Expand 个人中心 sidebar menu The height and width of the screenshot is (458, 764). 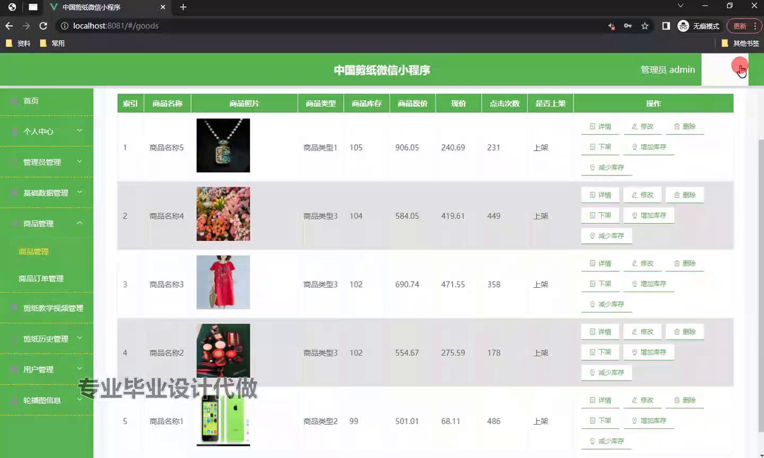(47, 131)
